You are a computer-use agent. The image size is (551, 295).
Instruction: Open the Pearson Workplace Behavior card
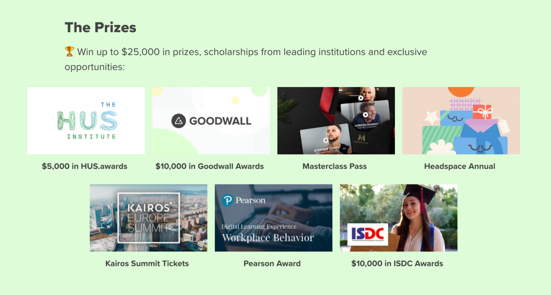click(273, 218)
